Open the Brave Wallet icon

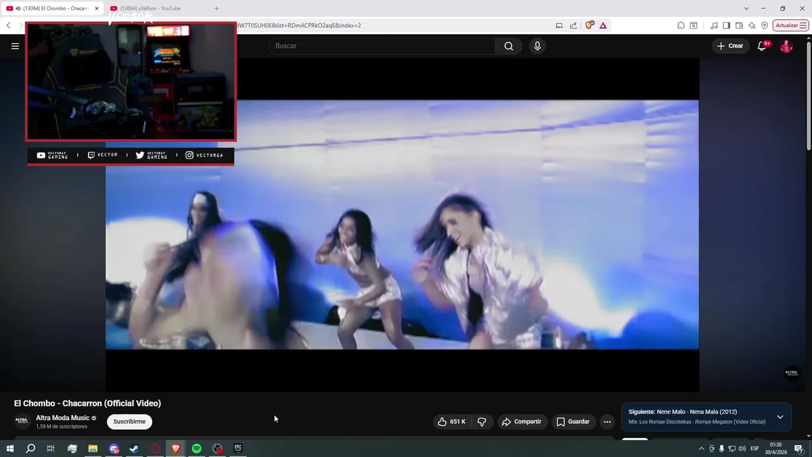pos(739,25)
